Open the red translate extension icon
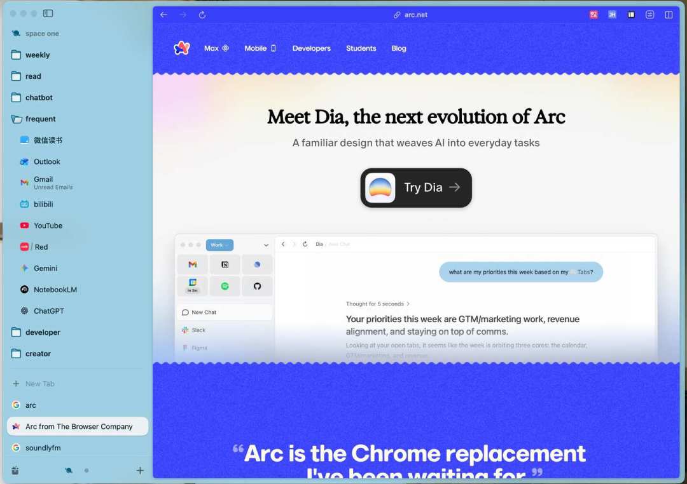This screenshot has height=484, width=687. pyautogui.click(x=593, y=15)
